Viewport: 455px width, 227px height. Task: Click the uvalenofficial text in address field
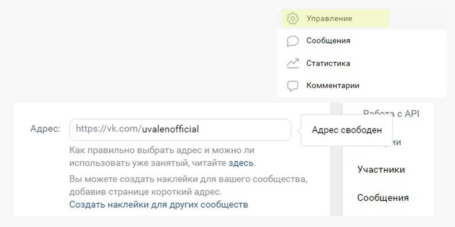[170, 129]
